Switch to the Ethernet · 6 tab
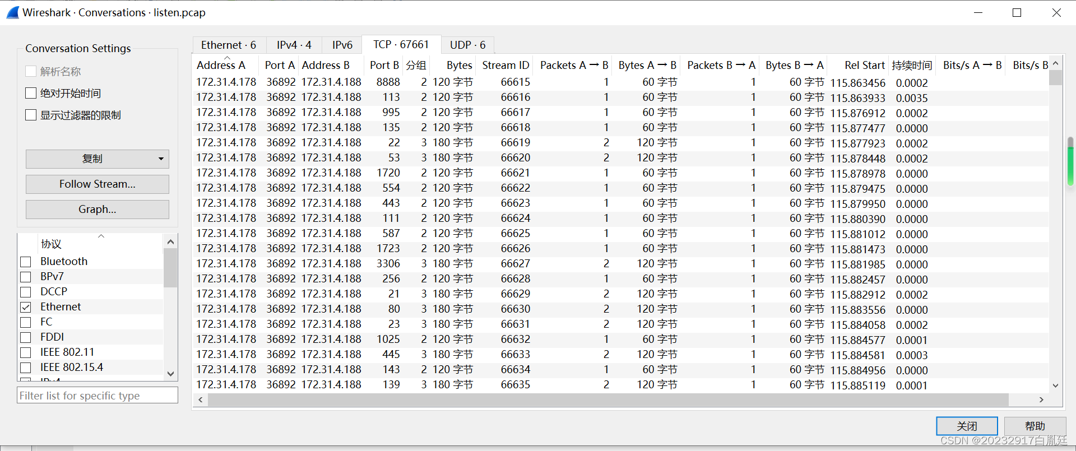The image size is (1076, 451). [x=229, y=45]
